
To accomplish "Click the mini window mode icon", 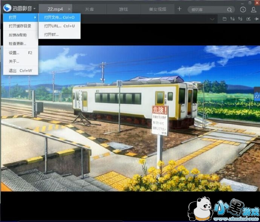I will click(x=248, y=19).
